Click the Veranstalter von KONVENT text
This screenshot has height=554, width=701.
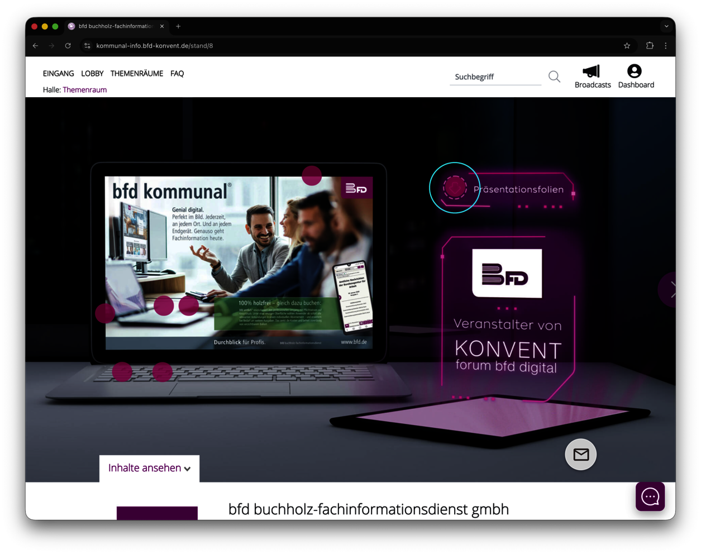pyautogui.click(x=508, y=345)
